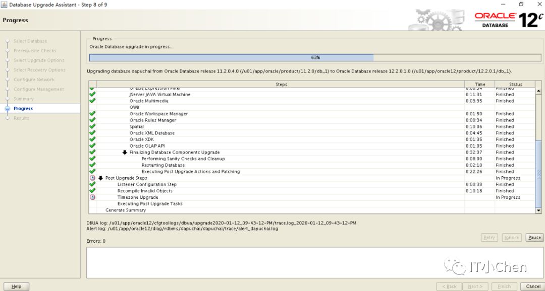
Task: Click the green check for Oracle Workspace Manager
Action: [92, 114]
